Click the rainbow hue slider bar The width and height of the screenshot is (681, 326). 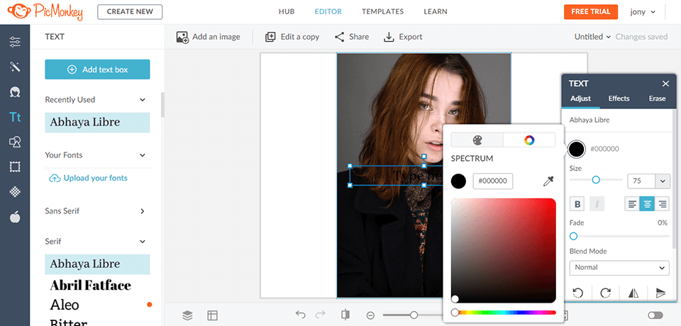(504, 312)
